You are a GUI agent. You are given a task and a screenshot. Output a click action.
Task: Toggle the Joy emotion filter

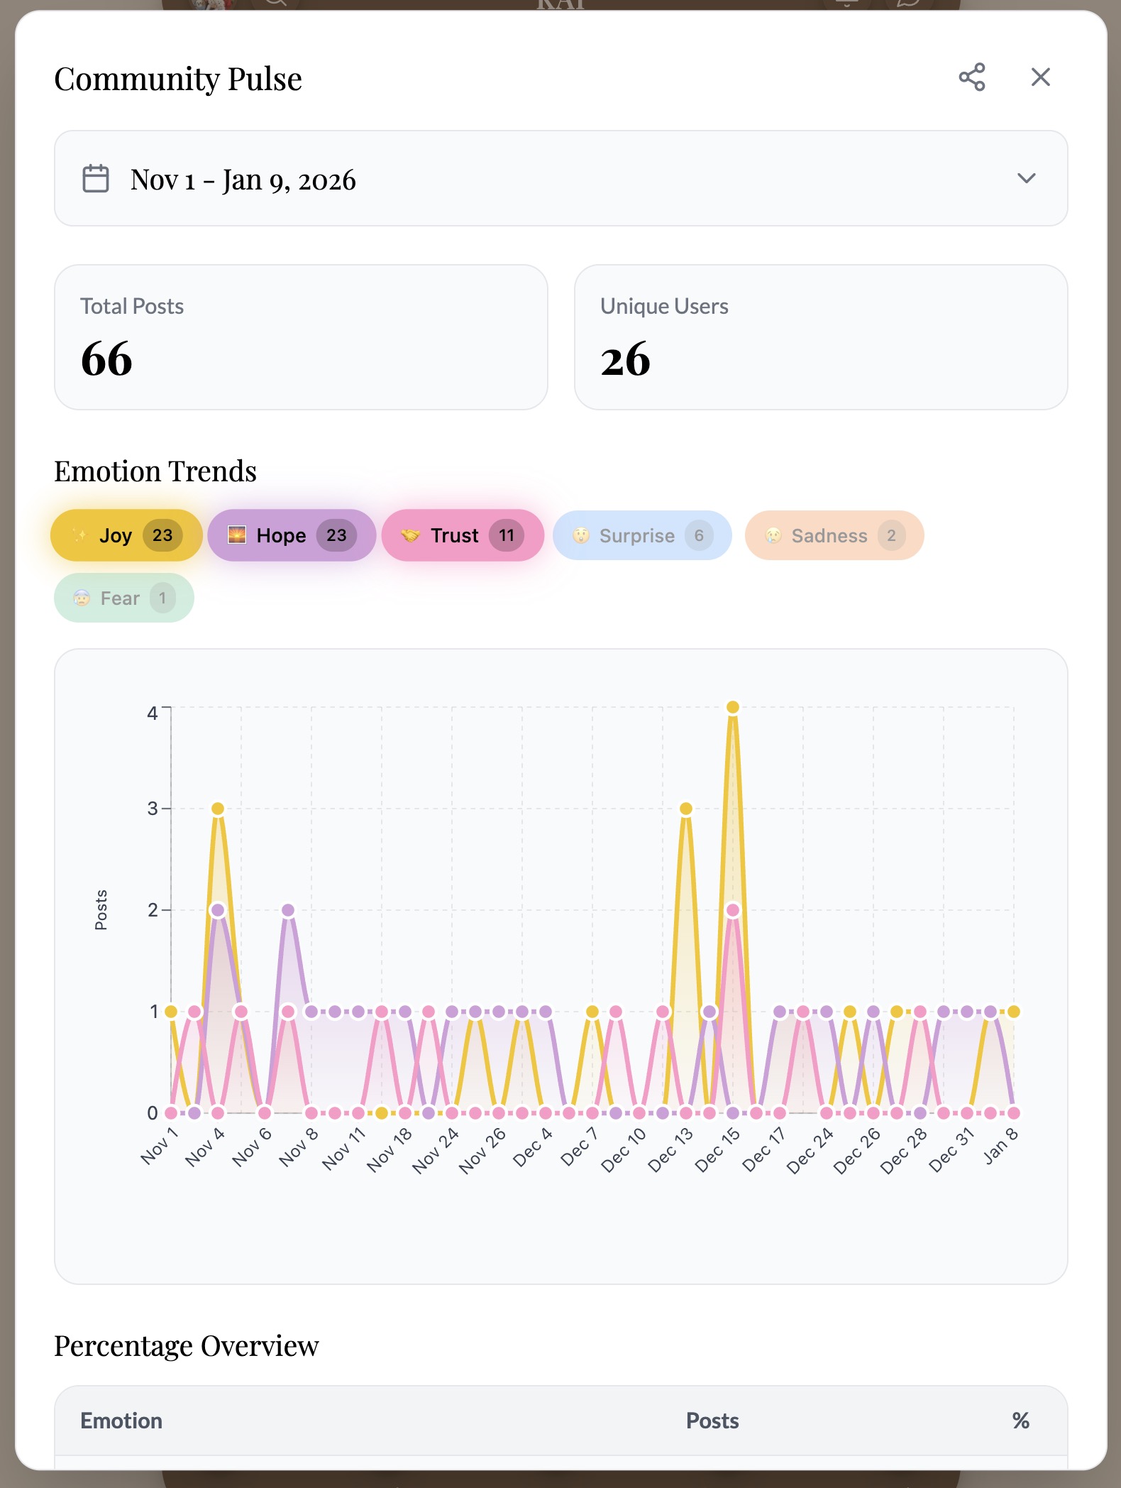(126, 535)
